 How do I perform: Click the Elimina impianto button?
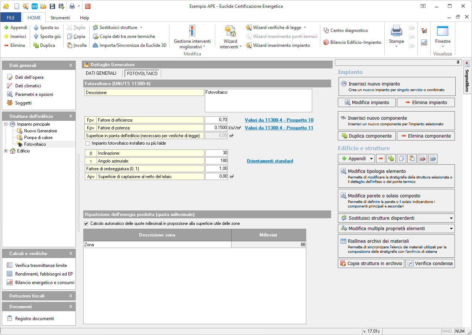(426, 102)
